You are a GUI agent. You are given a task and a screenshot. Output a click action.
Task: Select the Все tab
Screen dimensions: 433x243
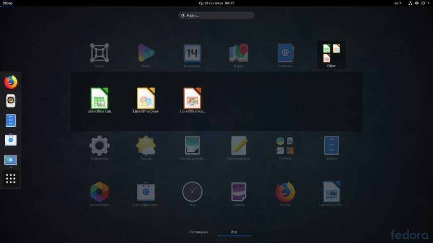234,232
